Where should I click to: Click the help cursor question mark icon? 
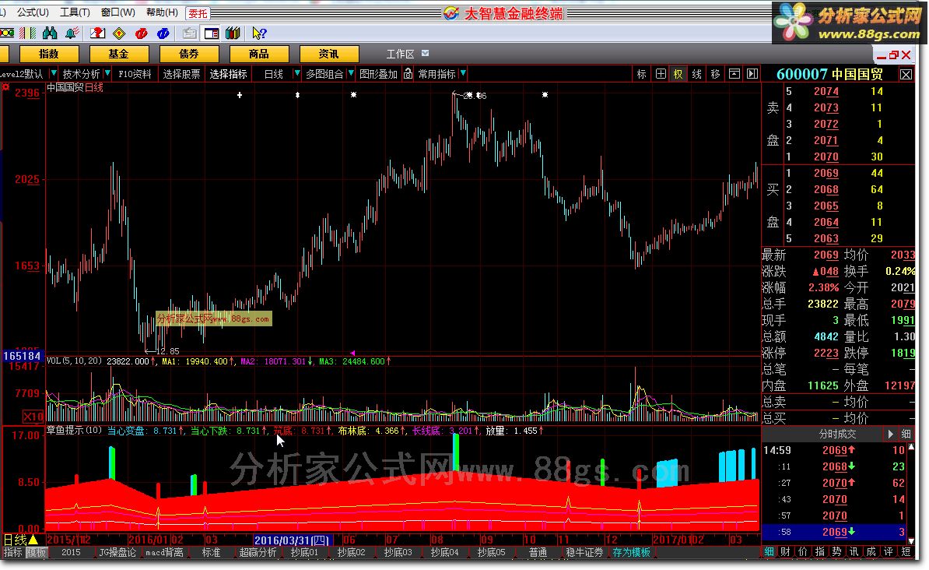click(x=259, y=33)
